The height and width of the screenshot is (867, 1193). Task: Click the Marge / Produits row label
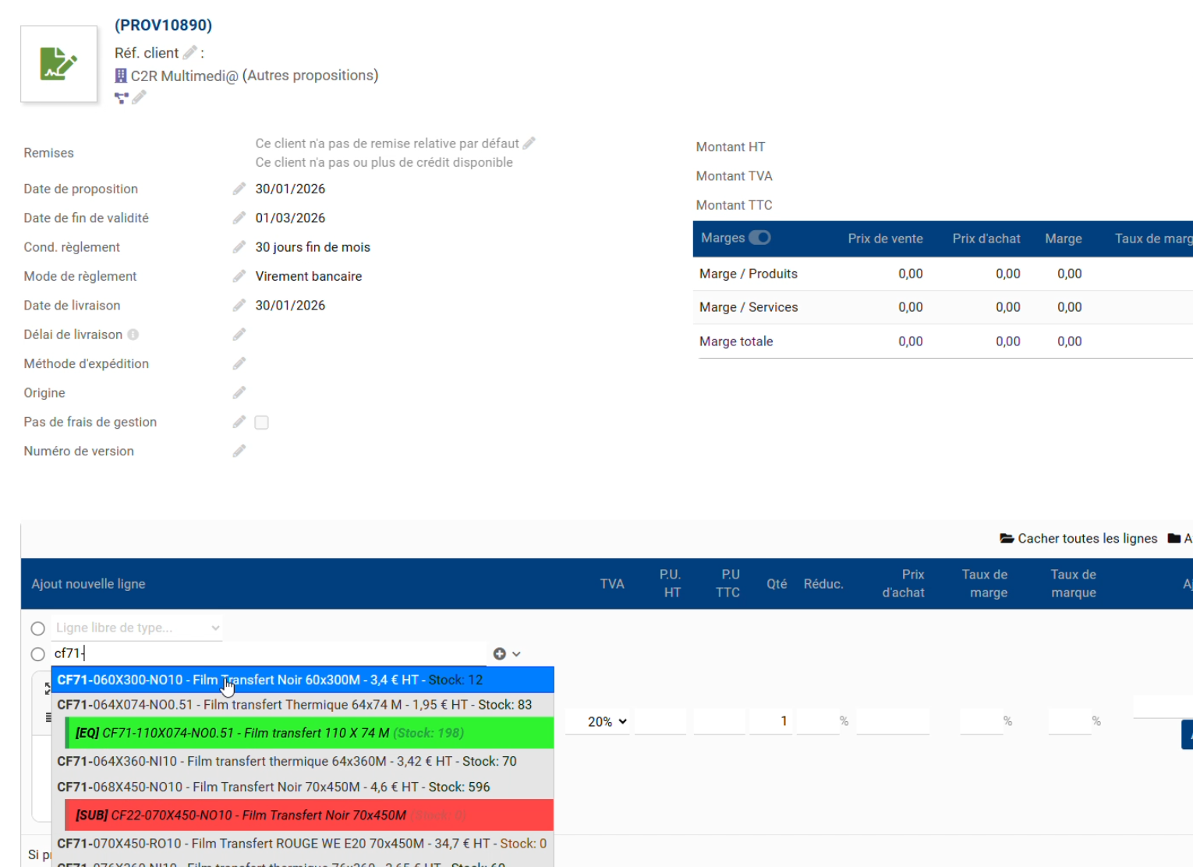749,274
